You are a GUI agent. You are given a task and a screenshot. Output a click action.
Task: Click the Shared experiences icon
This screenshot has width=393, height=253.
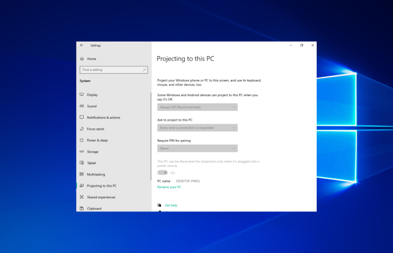coord(81,197)
